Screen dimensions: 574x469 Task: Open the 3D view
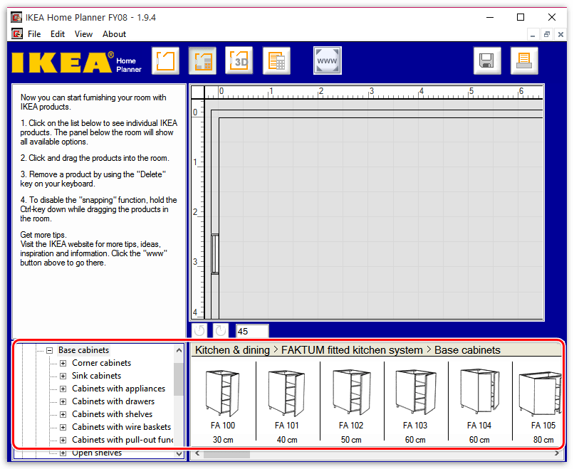click(x=239, y=60)
